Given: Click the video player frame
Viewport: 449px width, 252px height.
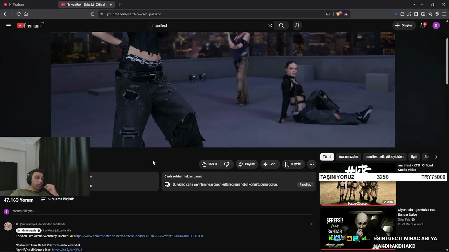Looking at the screenshot, I should (223, 90).
